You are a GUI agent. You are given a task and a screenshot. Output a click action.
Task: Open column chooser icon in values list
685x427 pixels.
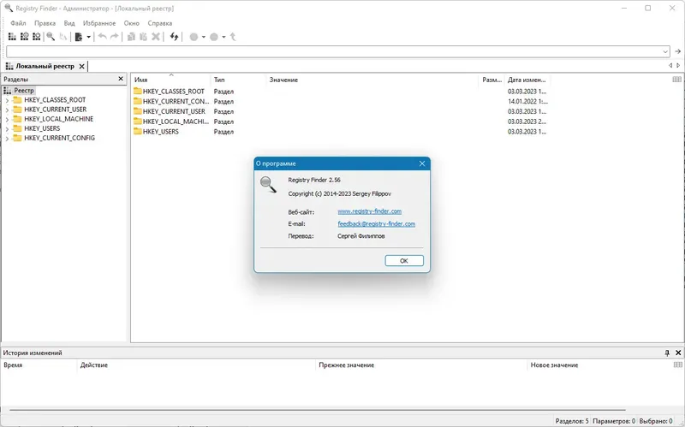[676, 80]
